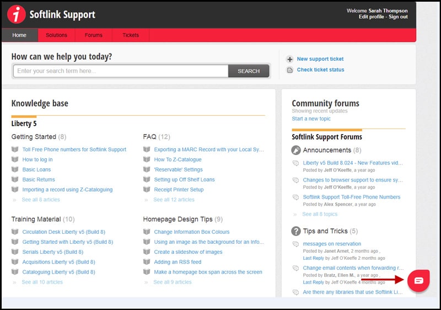Open Training Material category heading
441x310 pixels.
36,220
